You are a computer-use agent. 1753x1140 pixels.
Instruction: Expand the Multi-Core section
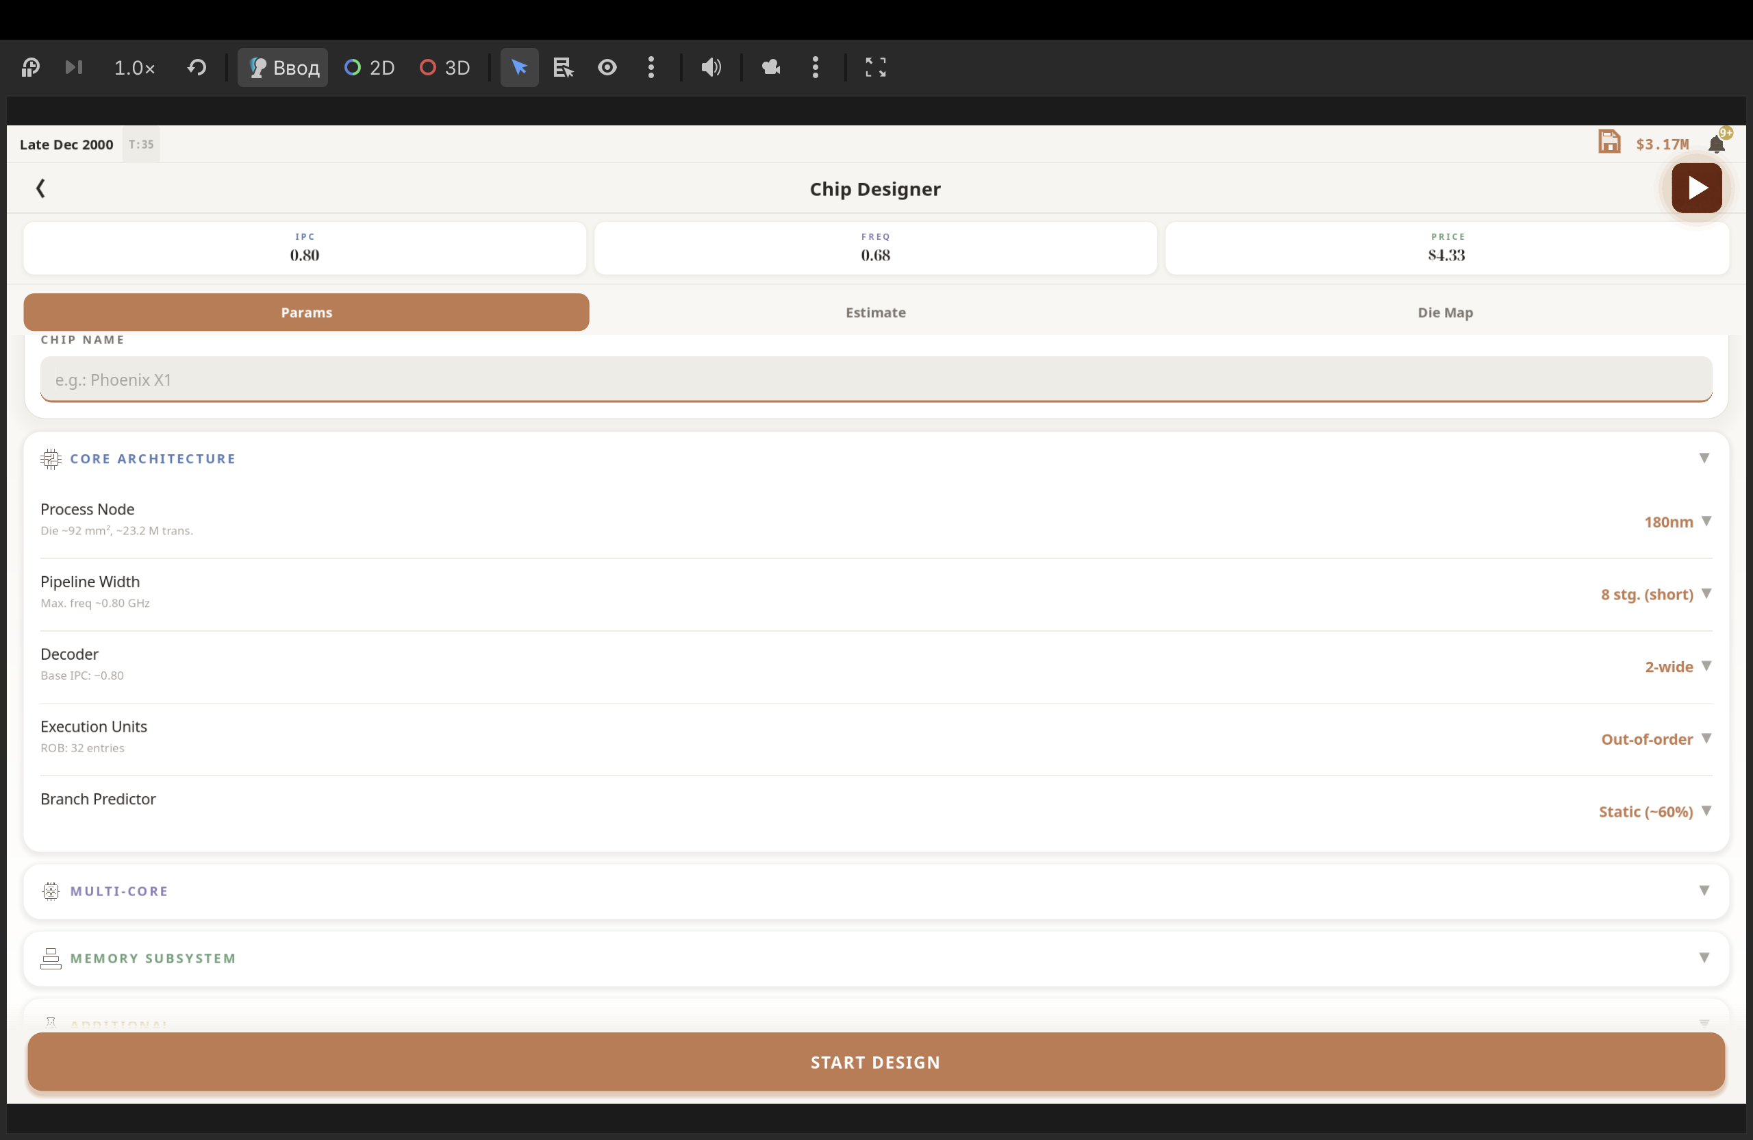[875, 891]
